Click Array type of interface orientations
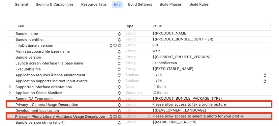The height and width of the screenshot is (126, 279). (130, 87)
